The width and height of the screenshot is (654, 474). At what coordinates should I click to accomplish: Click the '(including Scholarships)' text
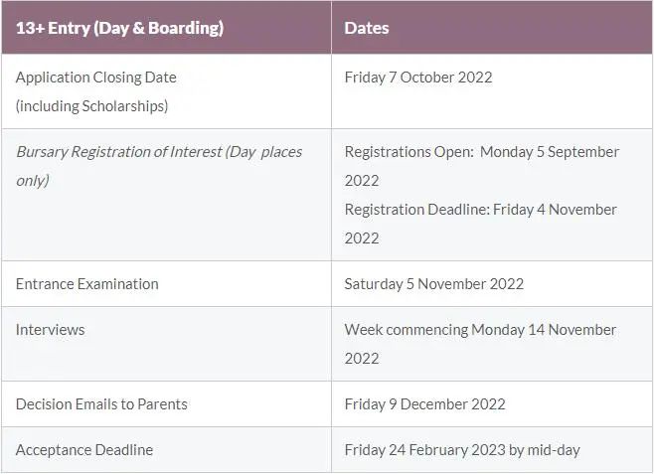pos(92,106)
